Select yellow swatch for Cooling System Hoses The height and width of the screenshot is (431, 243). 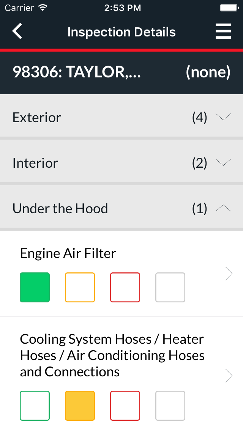[x=80, y=406]
